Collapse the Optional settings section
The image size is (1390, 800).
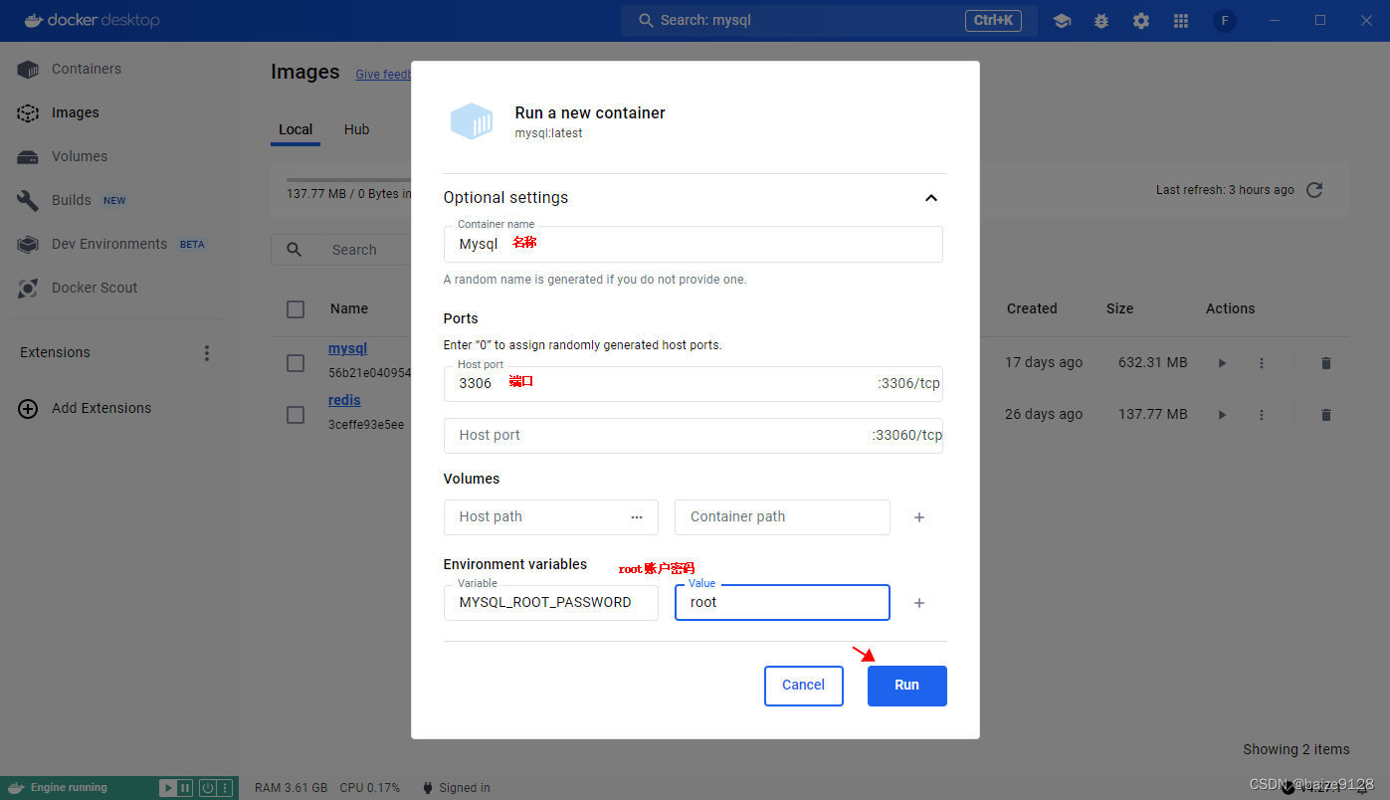[931, 198]
